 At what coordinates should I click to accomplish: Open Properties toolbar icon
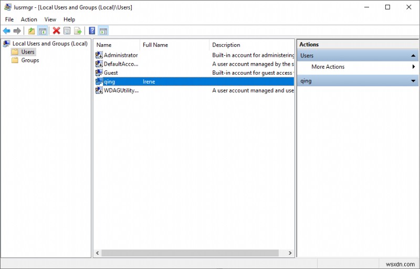tap(67, 31)
